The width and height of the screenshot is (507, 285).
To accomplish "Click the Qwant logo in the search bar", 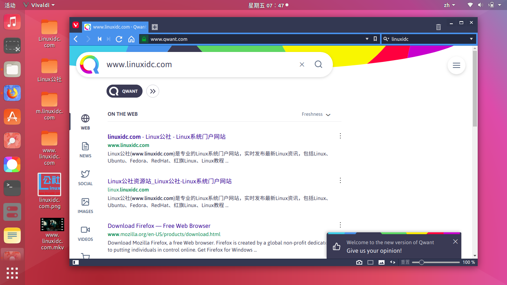I will (89, 65).
